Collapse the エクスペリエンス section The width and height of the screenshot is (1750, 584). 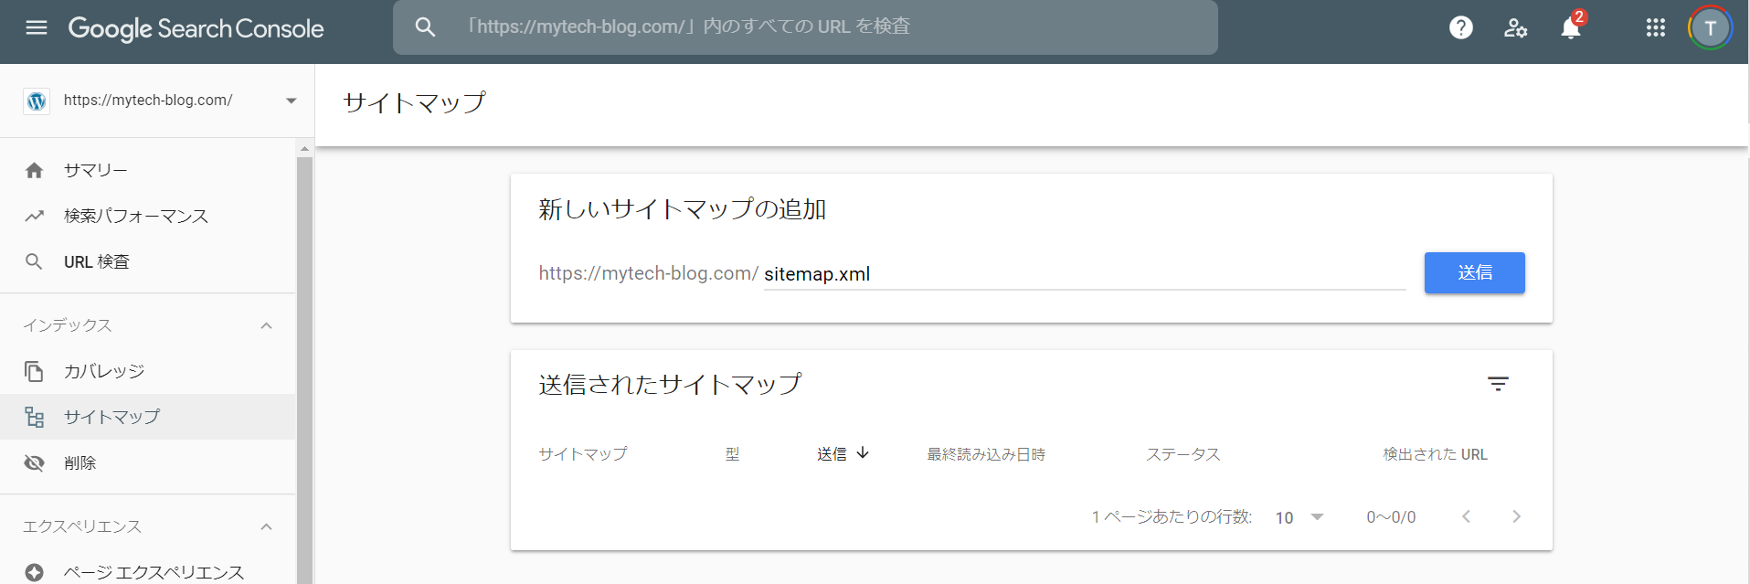266,526
